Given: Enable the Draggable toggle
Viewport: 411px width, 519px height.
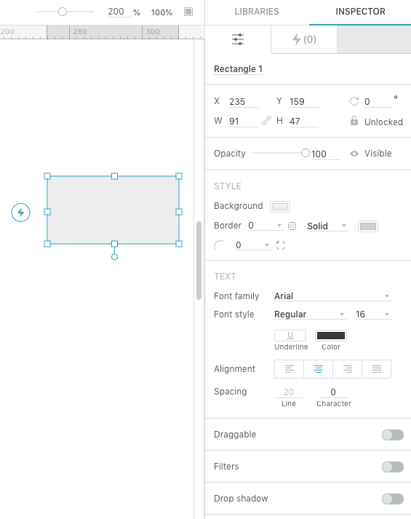Looking at the screenshot, I should coord(393,435).
